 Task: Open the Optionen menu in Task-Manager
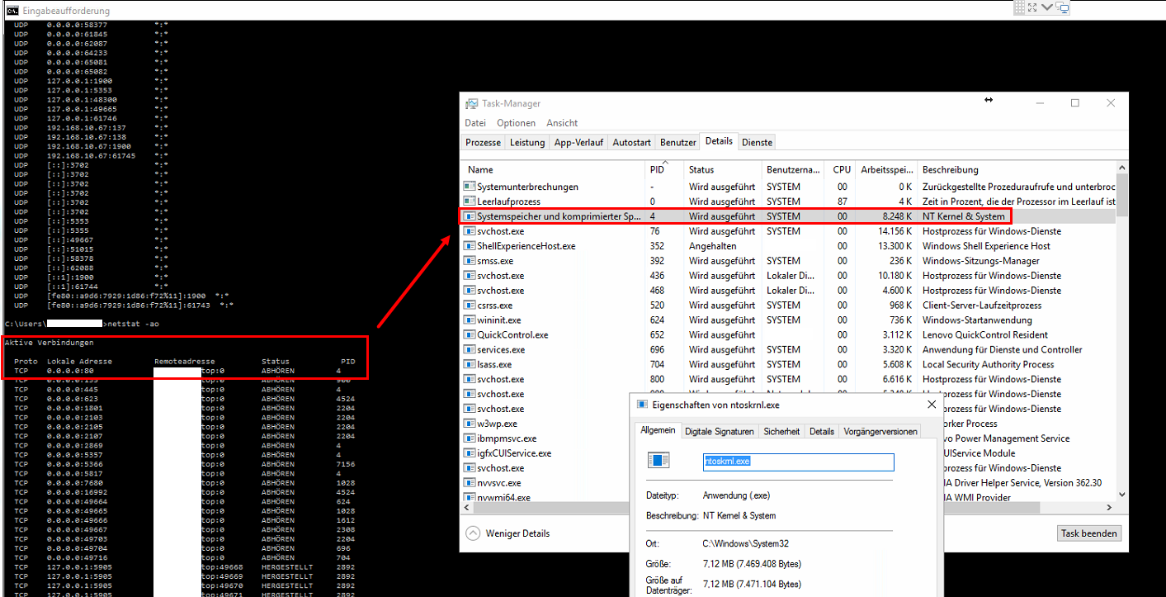(516, 123)
